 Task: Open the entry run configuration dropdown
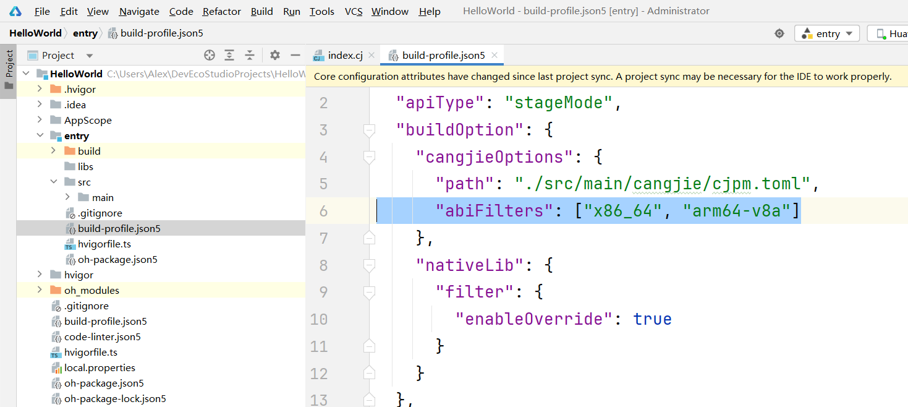coord(828,33)
